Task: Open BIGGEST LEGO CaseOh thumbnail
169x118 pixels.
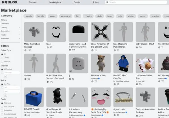Action: coord(123,63)
